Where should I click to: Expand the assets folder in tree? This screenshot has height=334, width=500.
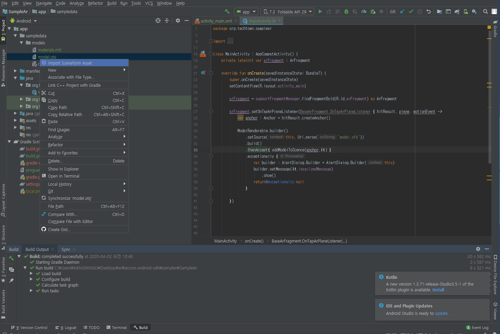tap(15, 120)
